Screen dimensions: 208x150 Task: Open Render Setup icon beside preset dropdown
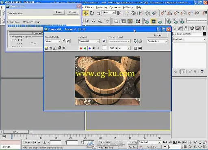[135, 41]
